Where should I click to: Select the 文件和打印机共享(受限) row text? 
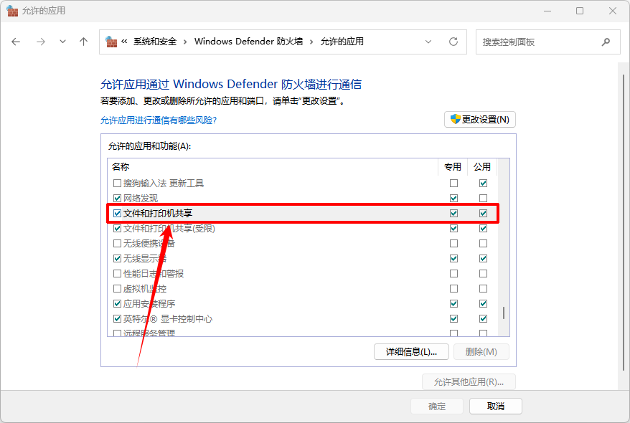pos(169,229)
